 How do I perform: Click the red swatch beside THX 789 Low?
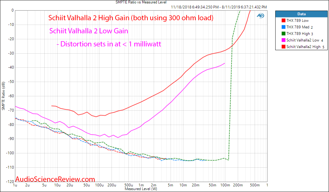[x=283, y=21]
